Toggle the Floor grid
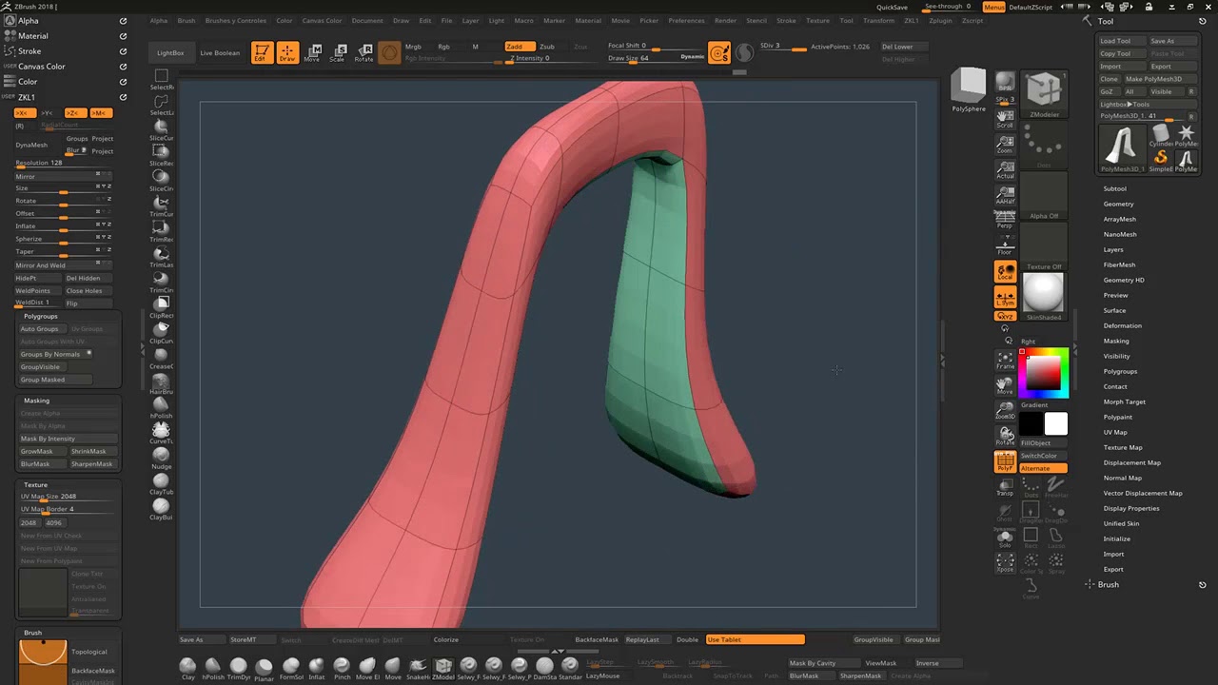The height and width of the screenshot is (685, 1218). point(1005,247)
